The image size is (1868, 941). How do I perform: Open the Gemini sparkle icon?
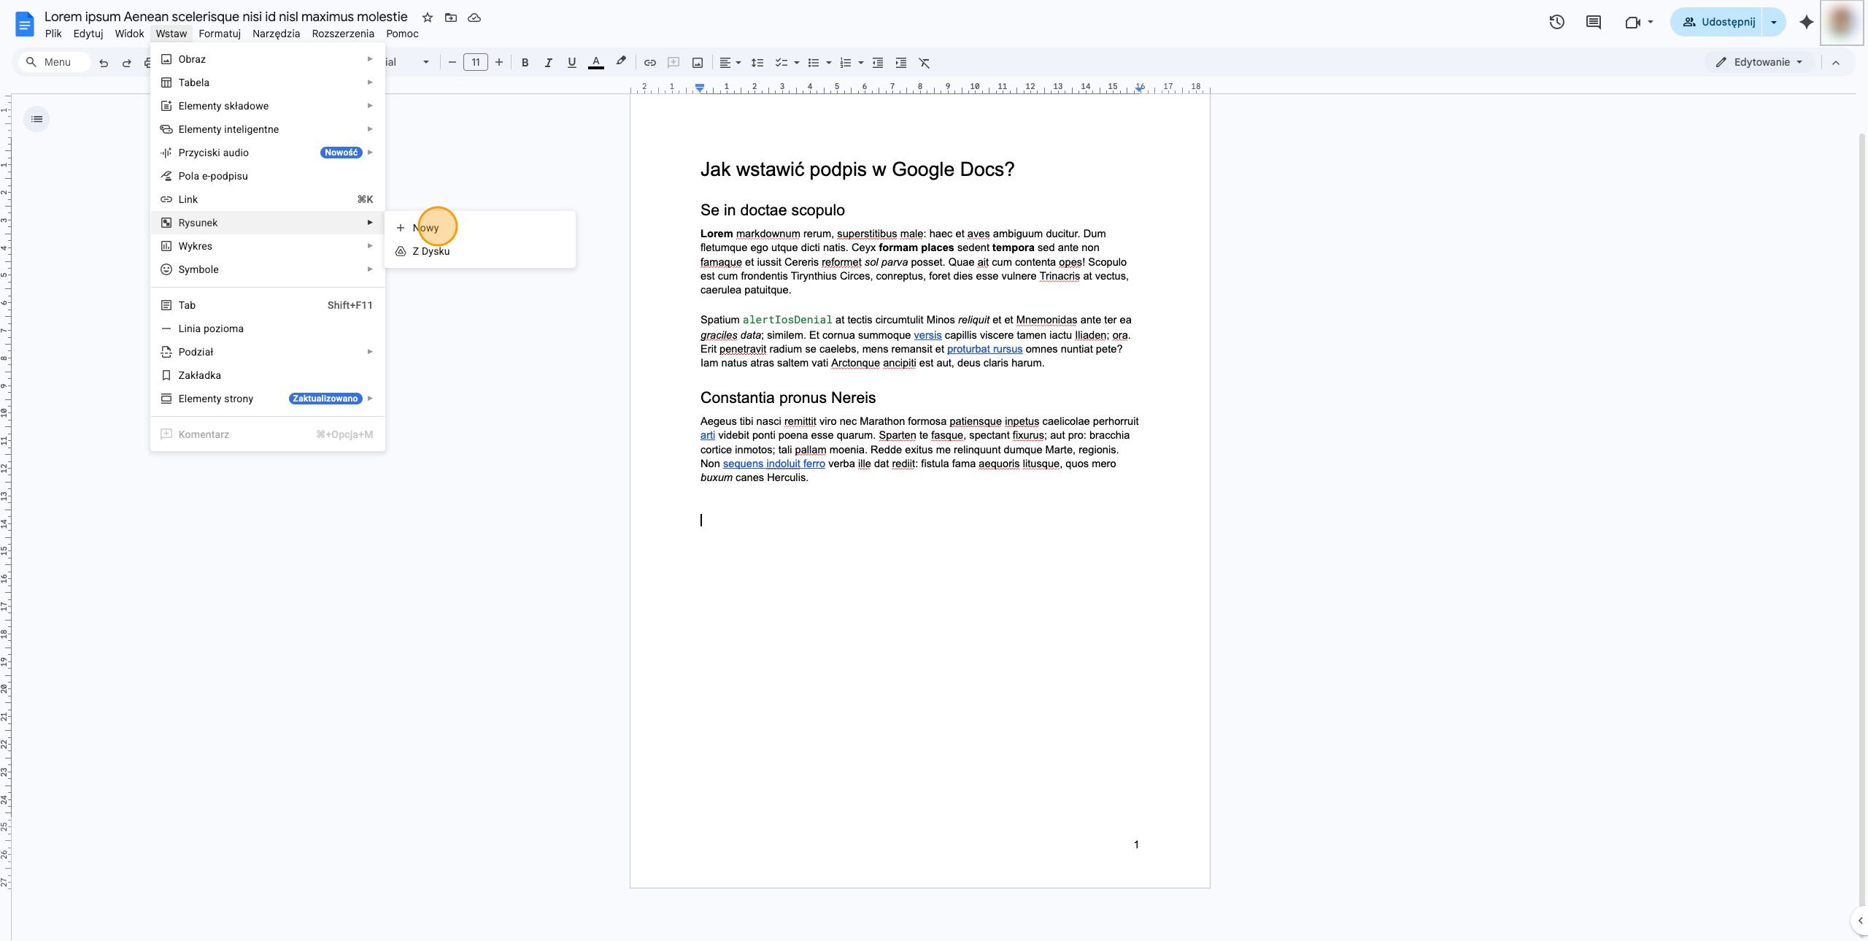tap(1807, 22)
